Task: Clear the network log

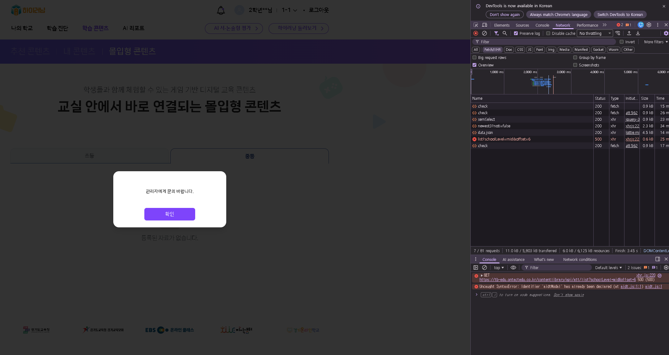Action: click(484, 33)
